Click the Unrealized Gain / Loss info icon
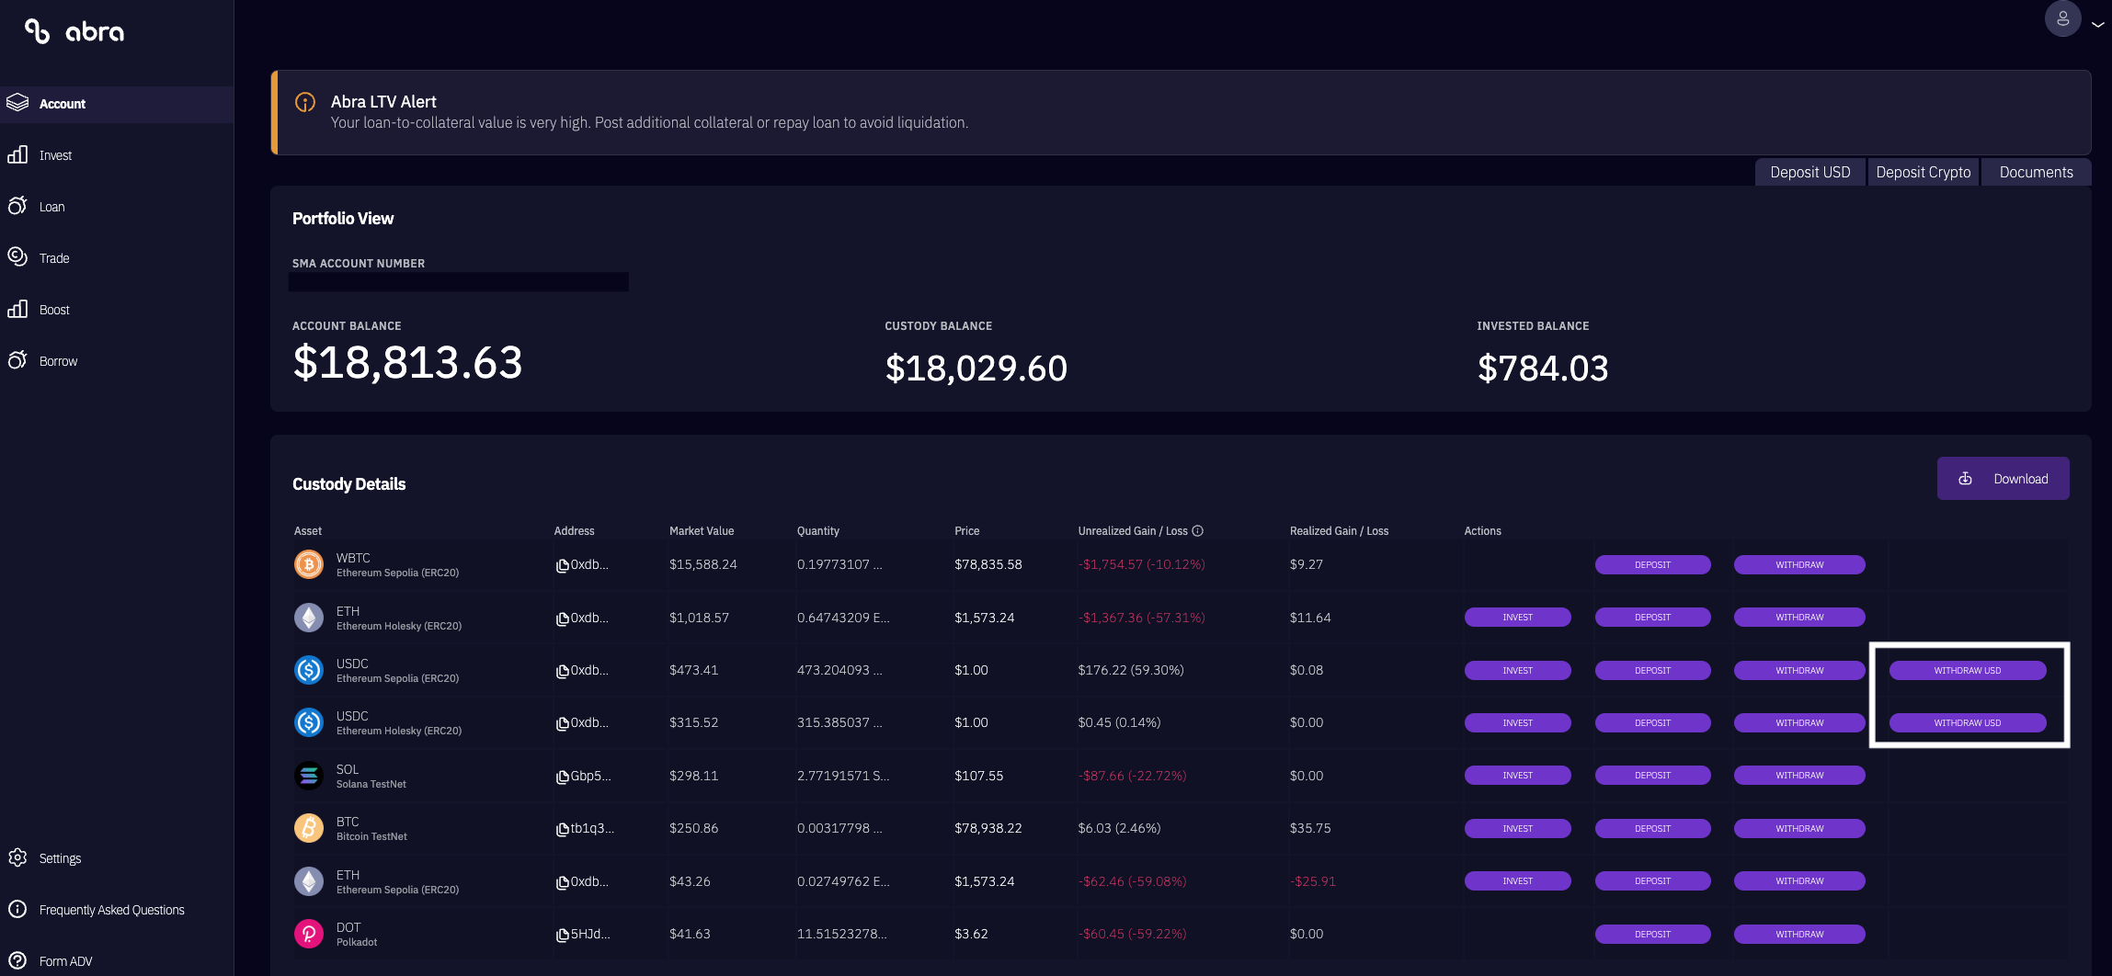 (1198, 530)
